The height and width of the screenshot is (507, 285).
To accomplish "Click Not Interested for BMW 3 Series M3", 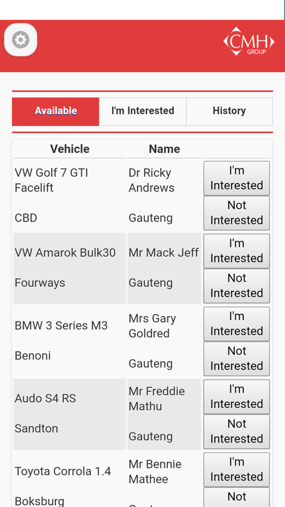I will coord(236,359).
